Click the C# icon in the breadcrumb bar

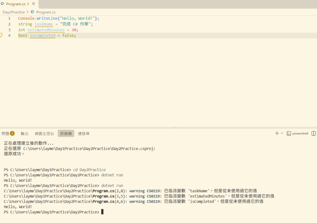pos(33,12)
